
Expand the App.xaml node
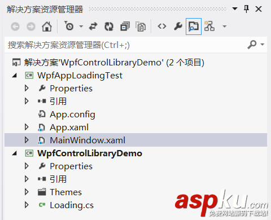(27, 127)
